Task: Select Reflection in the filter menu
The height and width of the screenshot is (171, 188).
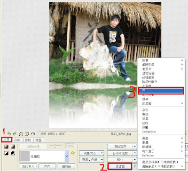Action: pyautogui.click(x=161, y=155)
